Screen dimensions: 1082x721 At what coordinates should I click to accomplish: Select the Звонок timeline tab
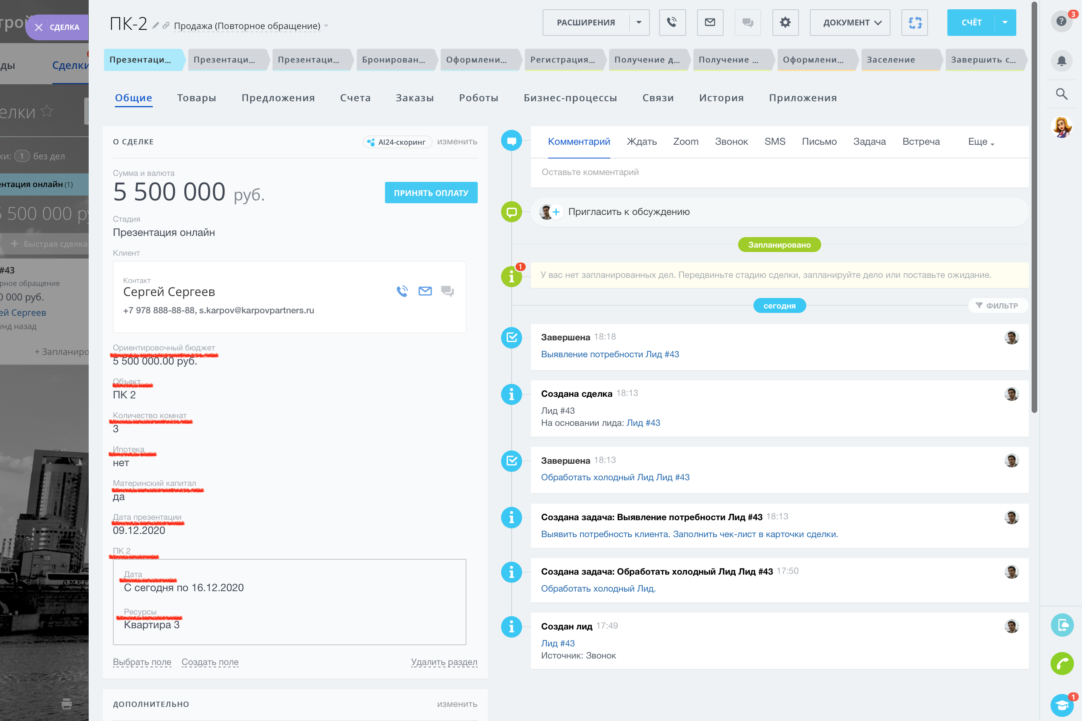click(x=731, y=142)
